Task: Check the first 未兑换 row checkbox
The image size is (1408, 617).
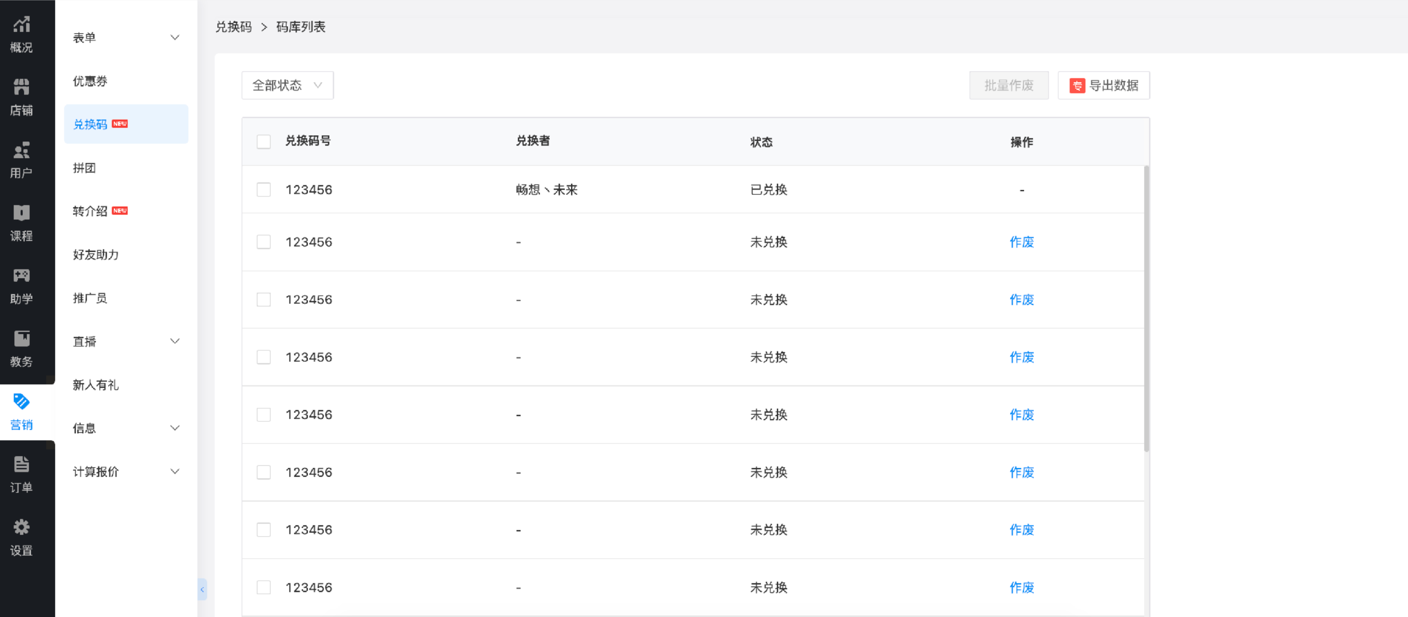Action: click(x=263, y=242)
